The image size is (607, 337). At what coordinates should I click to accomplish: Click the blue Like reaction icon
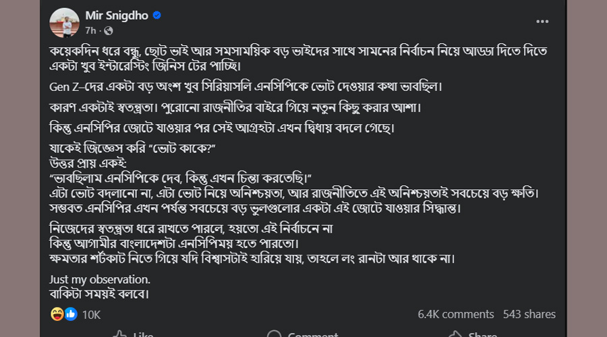pos(70,314)
